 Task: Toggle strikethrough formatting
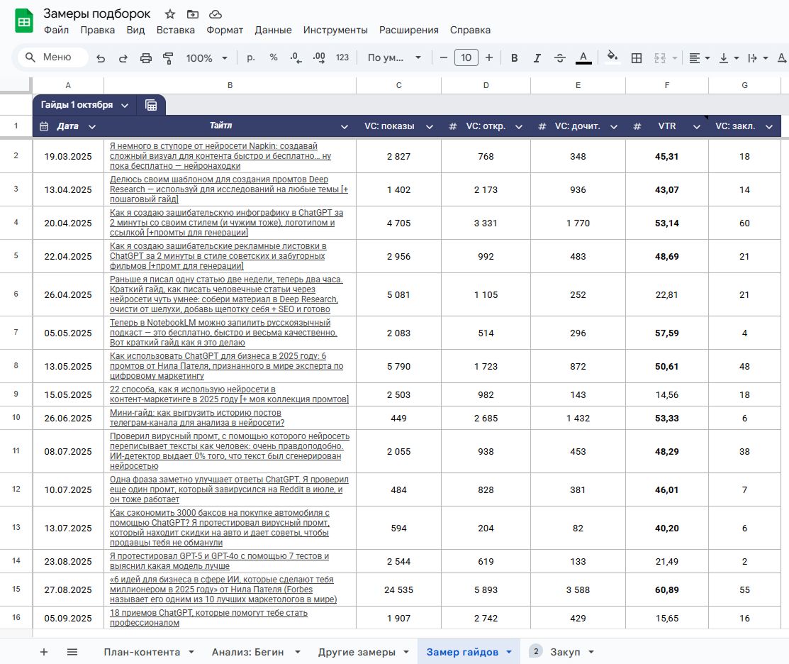point(559,58)
